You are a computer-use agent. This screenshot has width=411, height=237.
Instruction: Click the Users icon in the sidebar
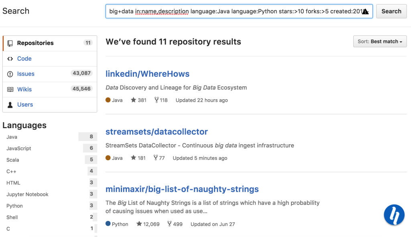[x=10, y=104]
